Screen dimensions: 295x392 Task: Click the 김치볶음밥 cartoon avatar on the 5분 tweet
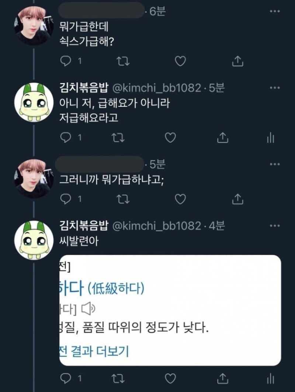pos(32,102)
